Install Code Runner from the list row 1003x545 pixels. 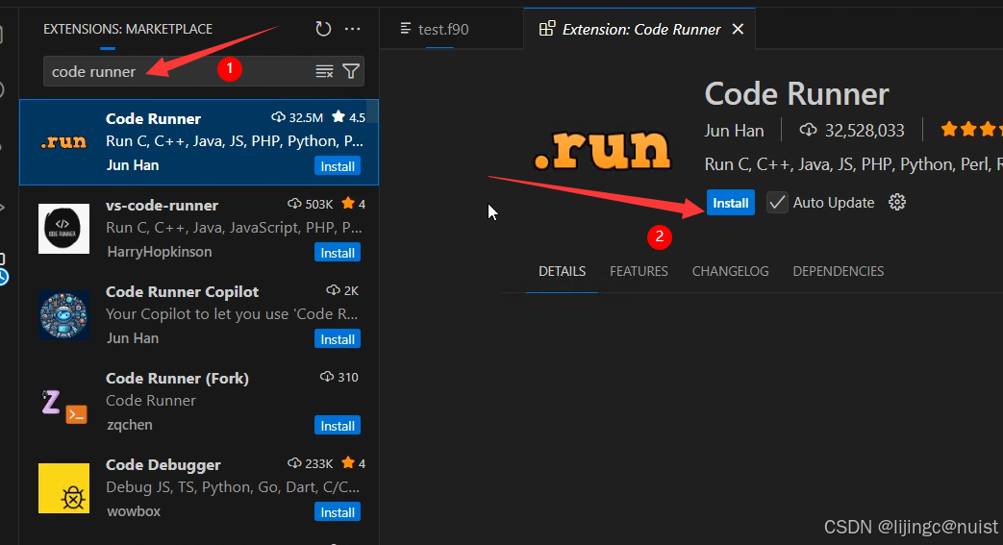point(338,166)
